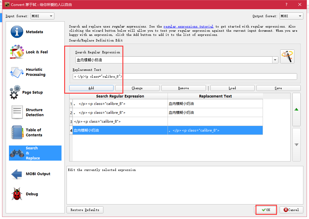Screen dimensions: 309x219
Task: Open the regular expressions tutorial link
Action: pos(188,27)
